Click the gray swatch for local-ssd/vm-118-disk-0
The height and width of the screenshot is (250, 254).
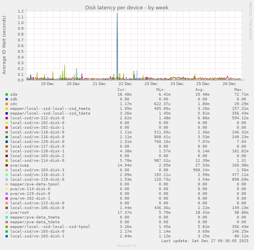pyautogui.click(x=7, y=132)
